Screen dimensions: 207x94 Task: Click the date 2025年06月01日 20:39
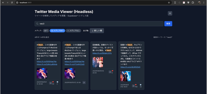[x=72, y=82]
